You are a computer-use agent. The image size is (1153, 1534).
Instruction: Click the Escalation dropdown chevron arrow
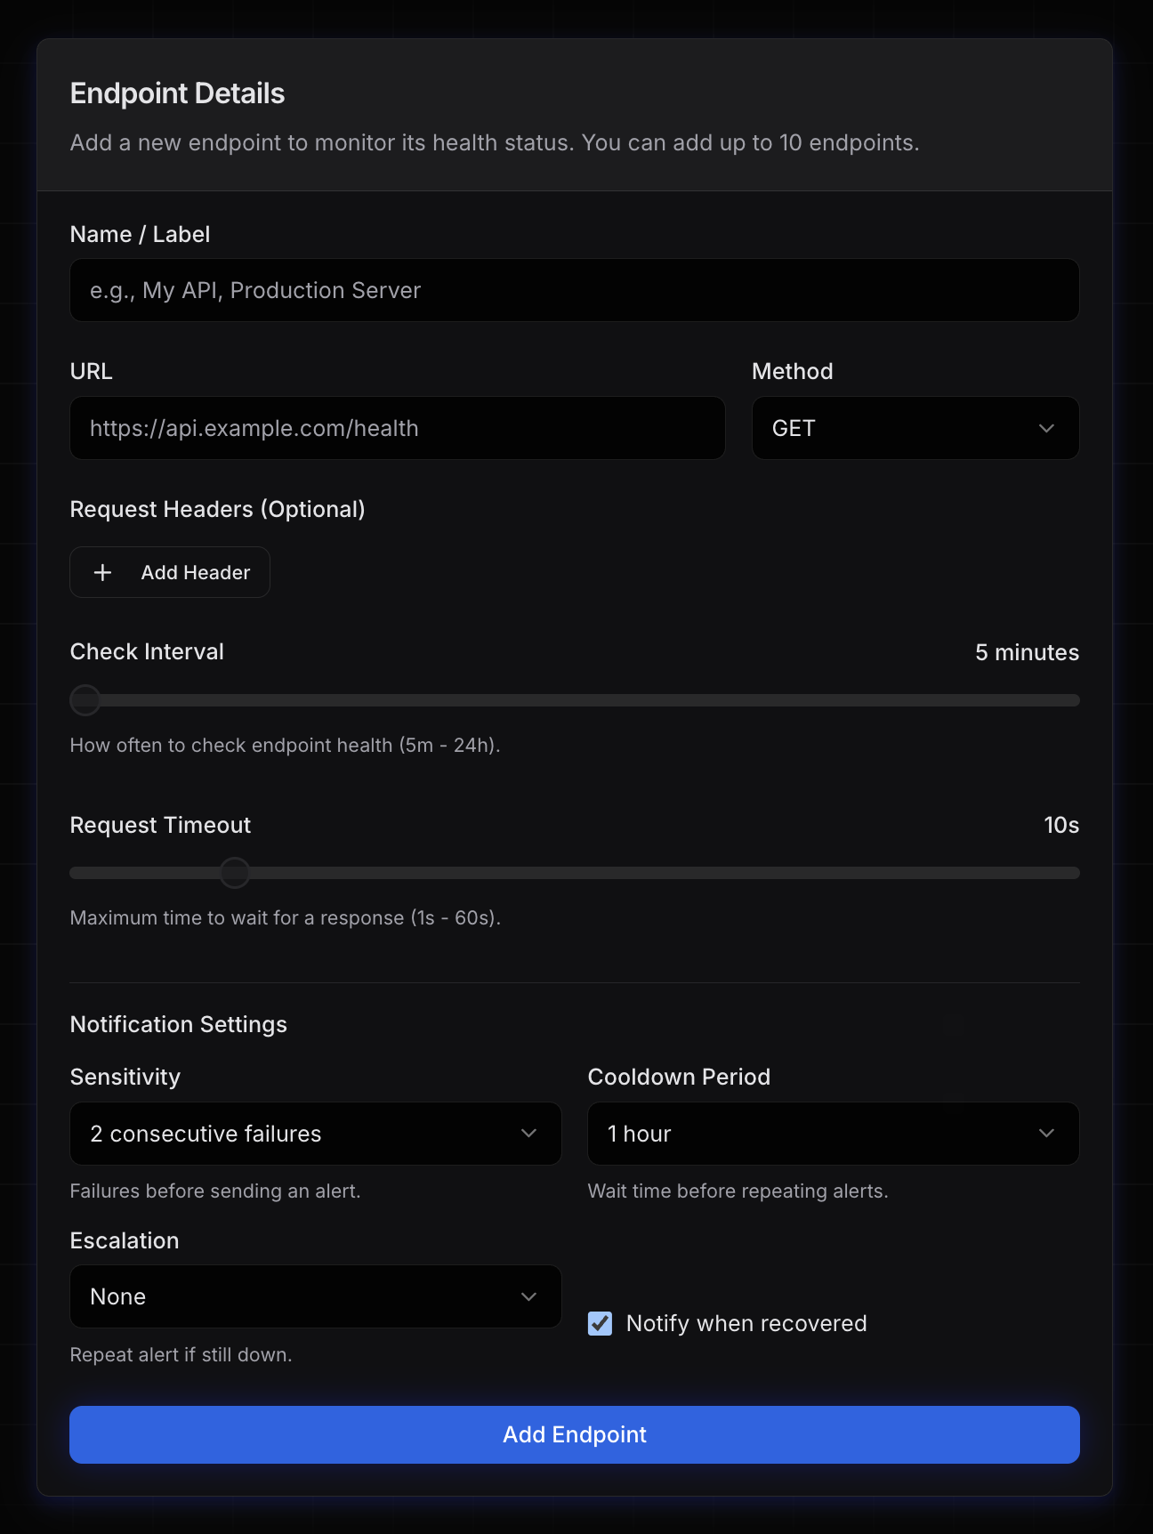[528, 1296]
